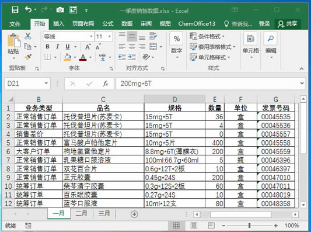The height and width of the screenshot is (232, 311).
Task: Switch to the ChemOffice13 tab
Action: pyautogui.click(x=197, y=24)
